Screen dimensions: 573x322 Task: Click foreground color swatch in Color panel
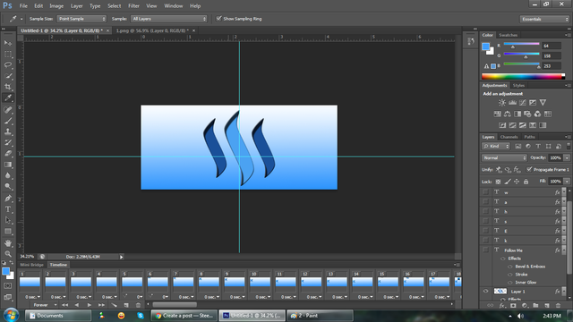tap(485, 47)
